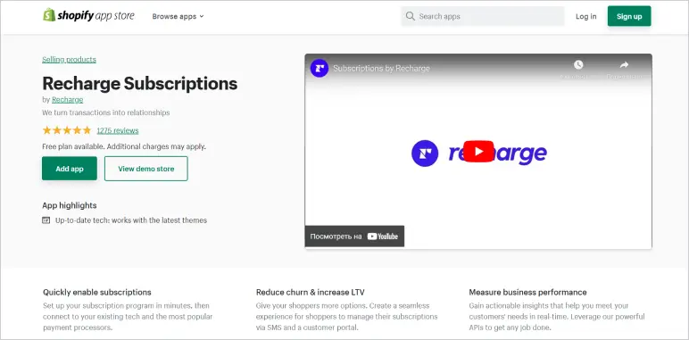
Task: Focus the Search apps field
Action: click(x=483, y=16)
